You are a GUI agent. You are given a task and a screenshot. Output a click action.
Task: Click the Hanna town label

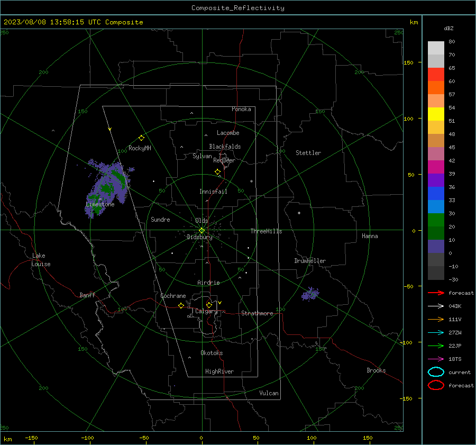pos(370,236)
